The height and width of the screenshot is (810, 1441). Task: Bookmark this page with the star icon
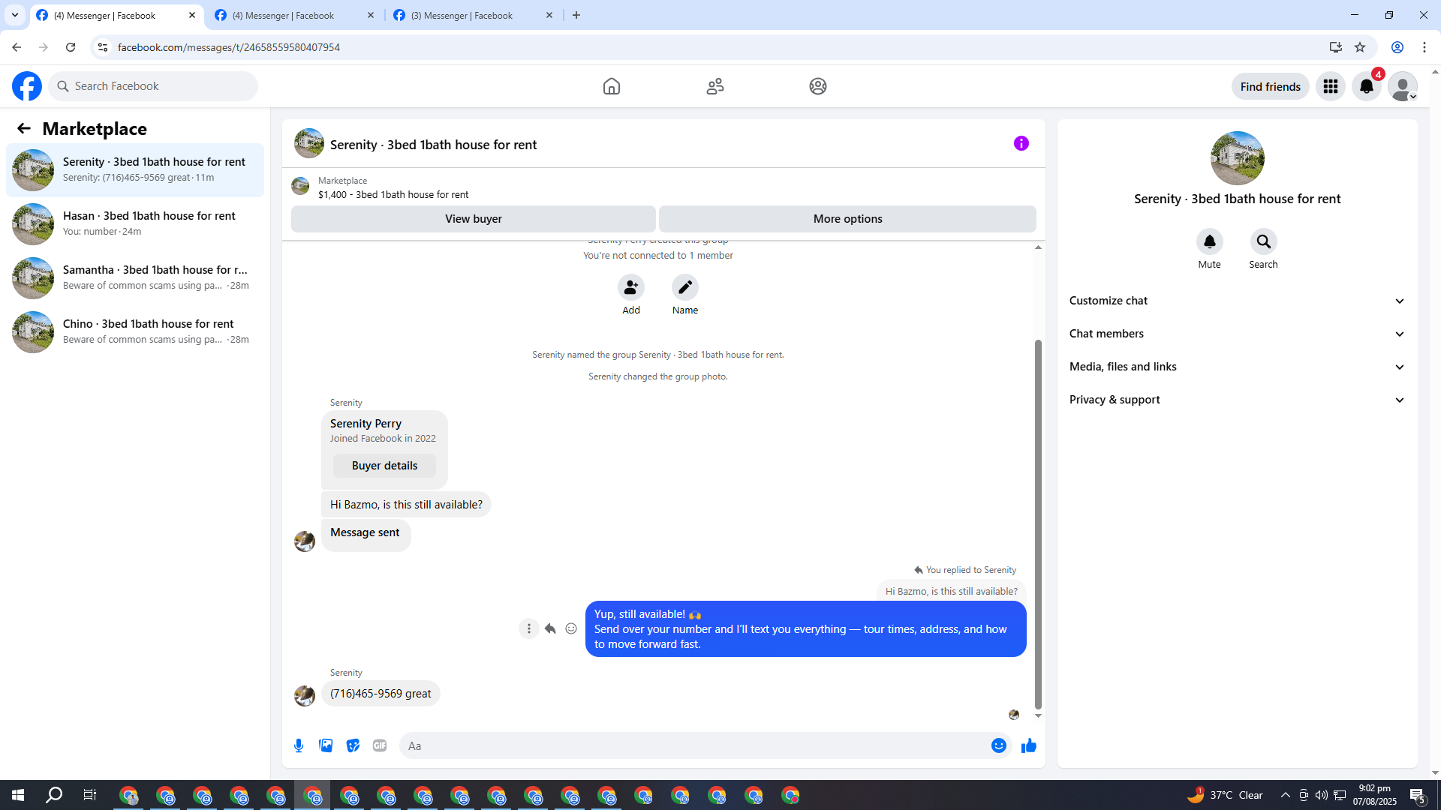click(1360, 47)
